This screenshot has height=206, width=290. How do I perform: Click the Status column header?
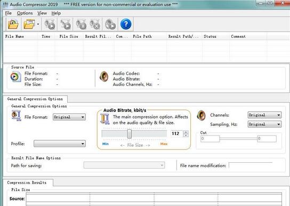click(x=216, y=36)
